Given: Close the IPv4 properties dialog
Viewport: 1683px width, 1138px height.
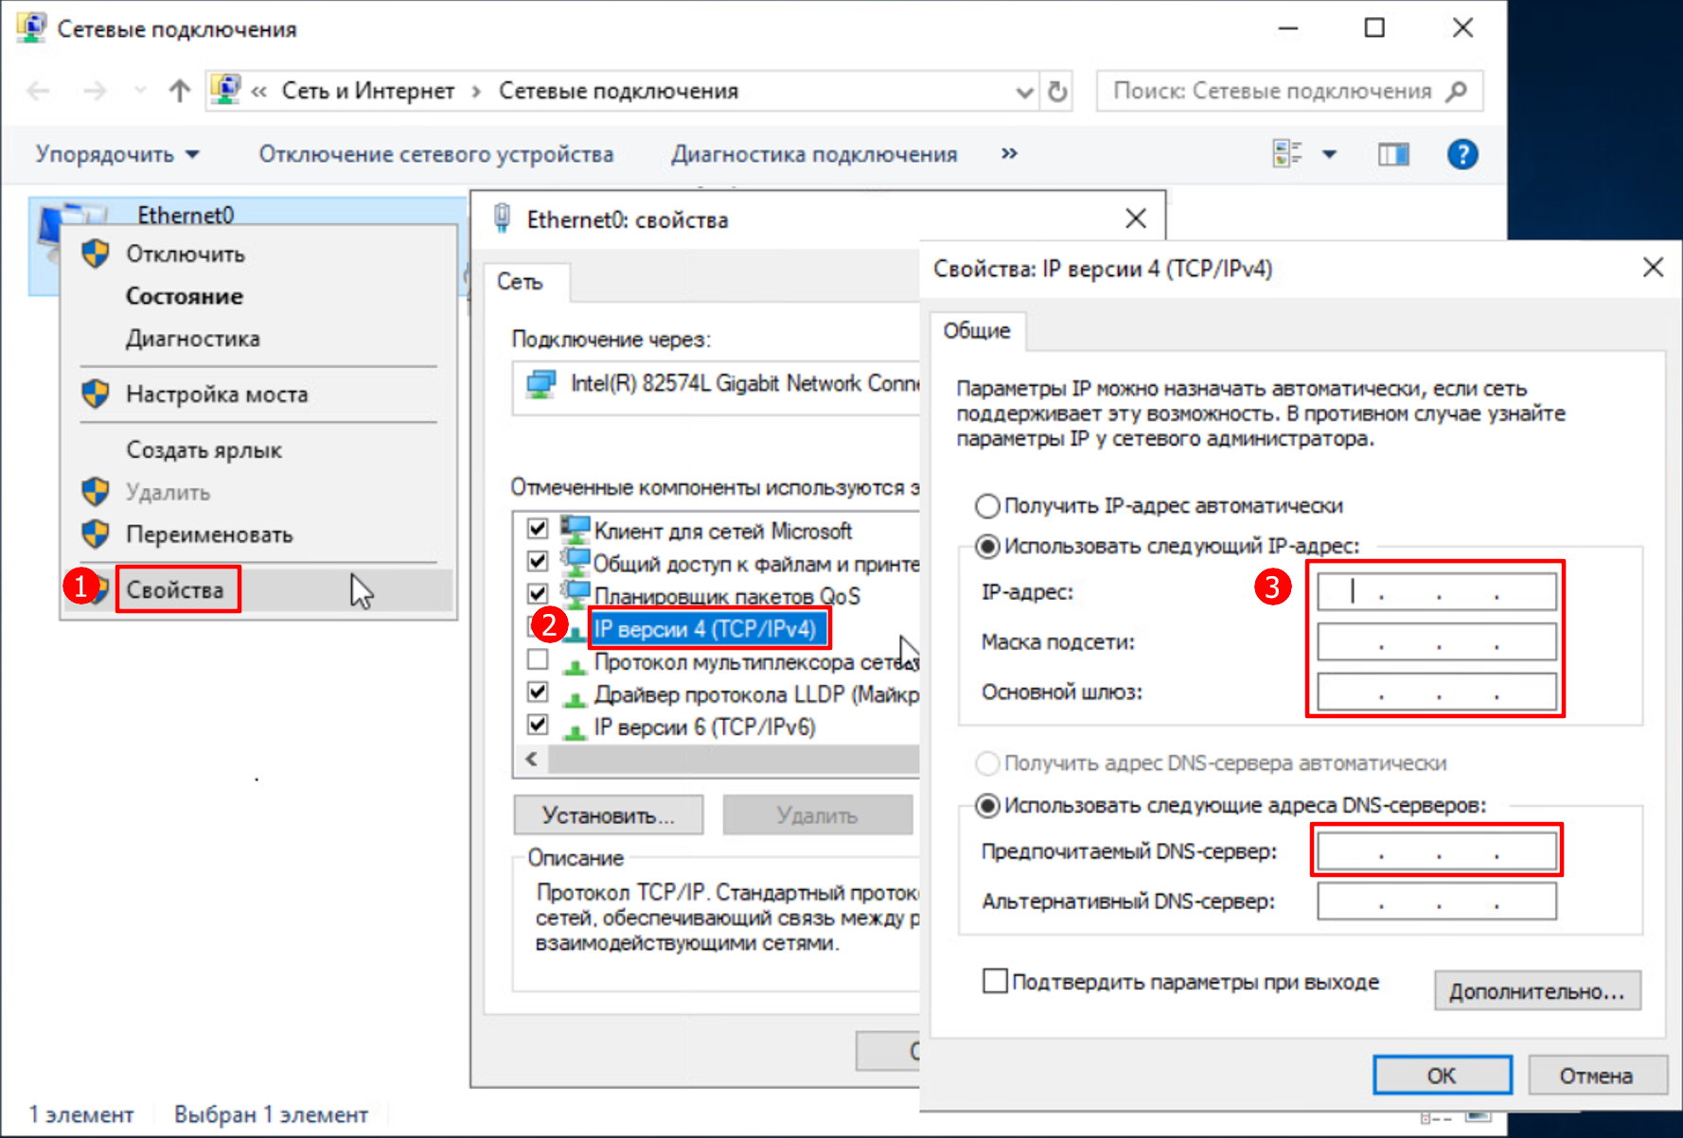Looking at the screenshot, I should click(1653, 268).
